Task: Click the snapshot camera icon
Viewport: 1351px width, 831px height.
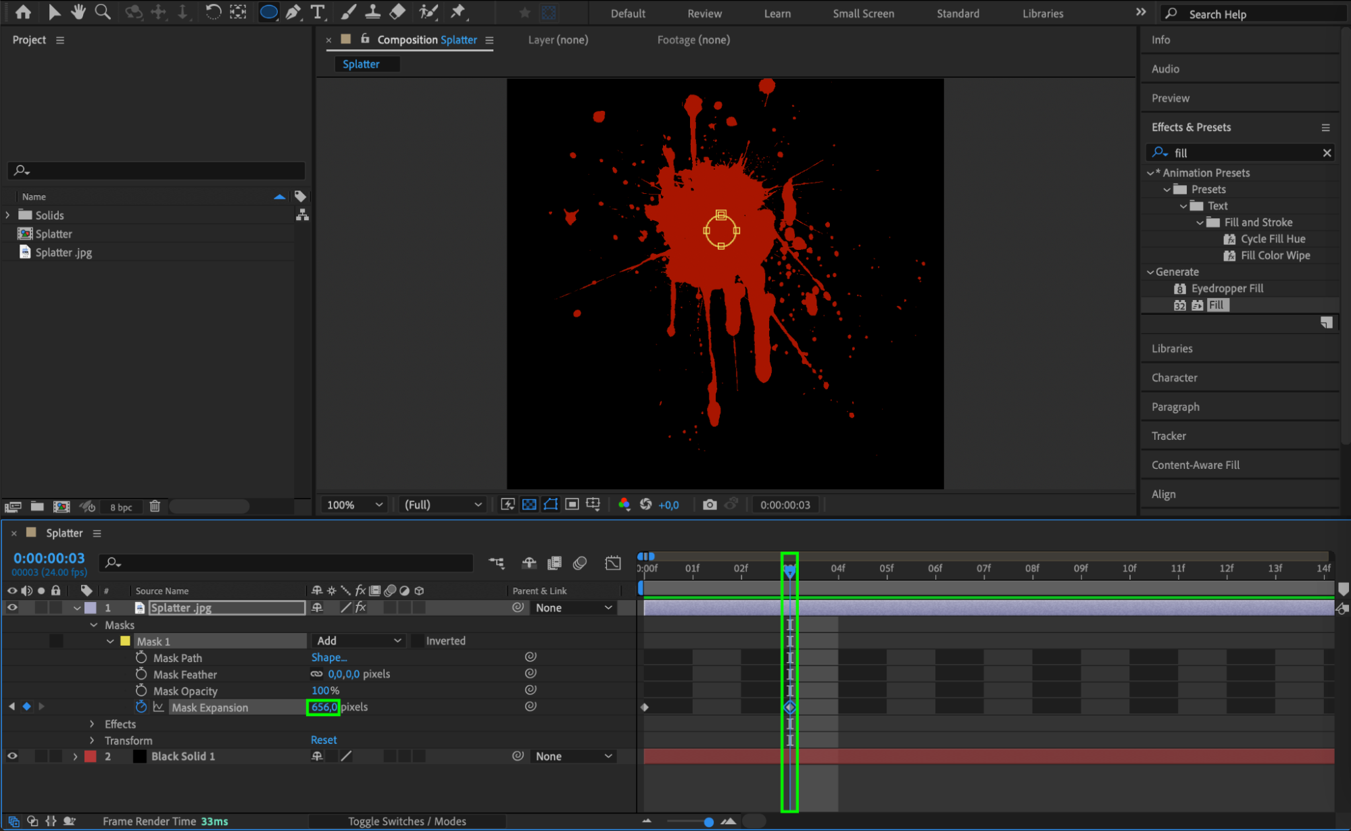Action: point(709,505)
